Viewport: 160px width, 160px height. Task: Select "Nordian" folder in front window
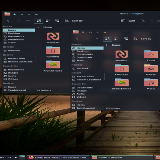pos(122,56)
